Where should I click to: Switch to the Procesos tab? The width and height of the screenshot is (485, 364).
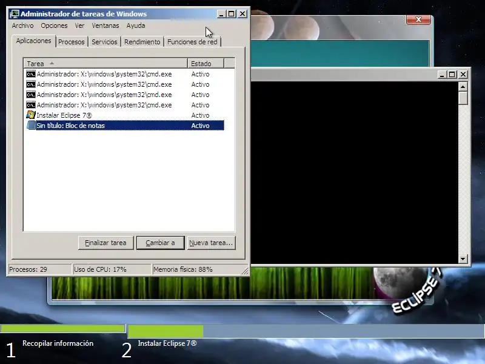point(72,42)
